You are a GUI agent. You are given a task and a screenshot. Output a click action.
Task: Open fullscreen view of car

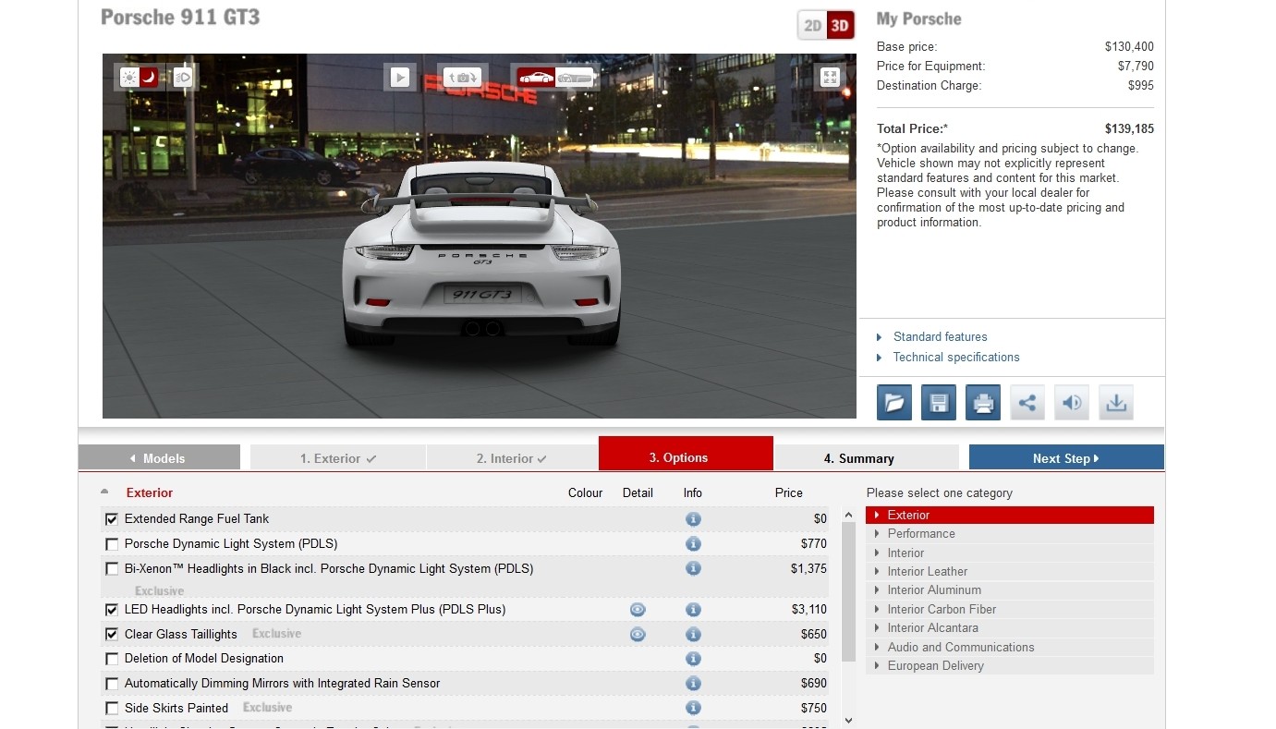point(830,78)
